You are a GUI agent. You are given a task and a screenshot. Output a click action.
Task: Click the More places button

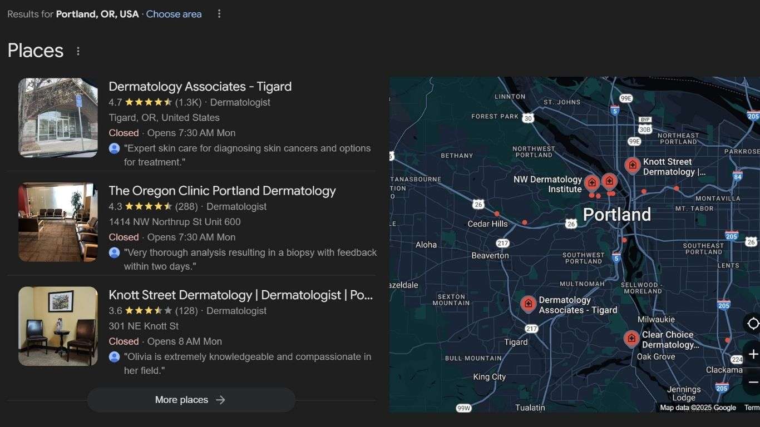coord(191,400)
